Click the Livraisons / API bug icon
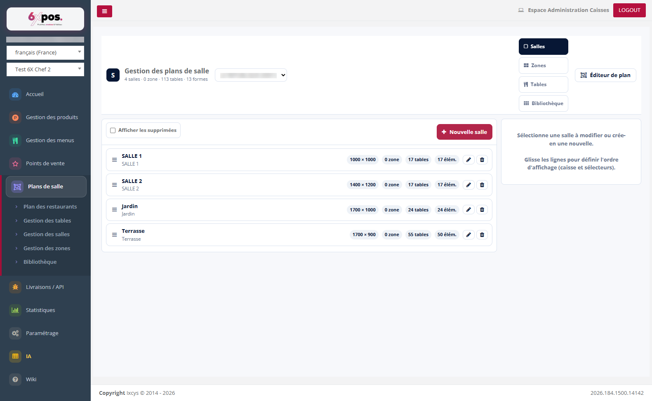This screenshot has width=652, height=401. pos(15,287)
